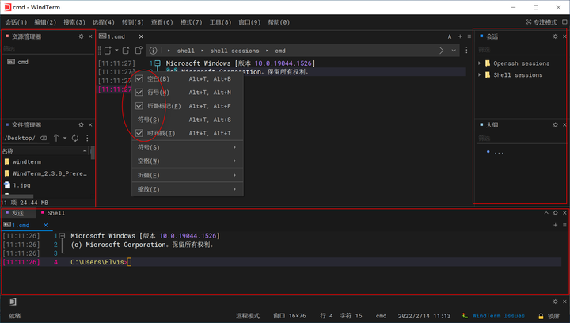Go up one directory in 文件管理器
Viewport: 570px width, 323px height.
coord(56,138)
